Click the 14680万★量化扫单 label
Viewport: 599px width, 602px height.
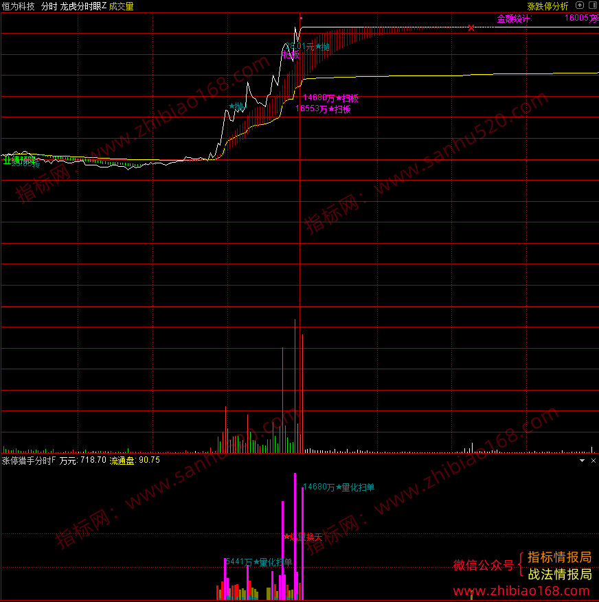pos(339,487)
